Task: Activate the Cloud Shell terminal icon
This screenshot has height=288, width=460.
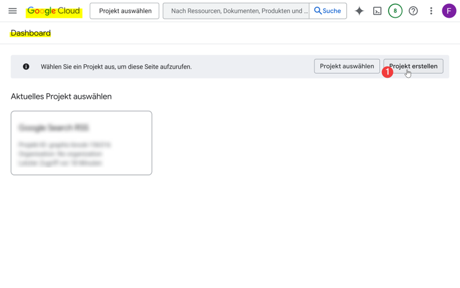Action: point(377,11)
